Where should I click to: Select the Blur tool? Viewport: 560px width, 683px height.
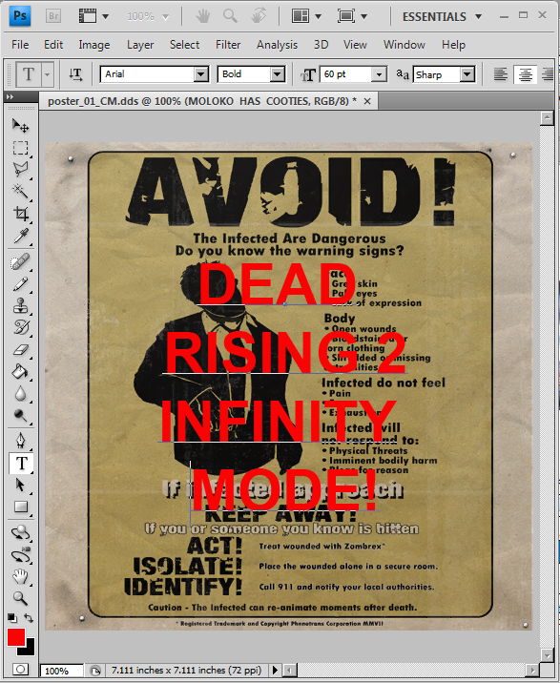(20, 393)
